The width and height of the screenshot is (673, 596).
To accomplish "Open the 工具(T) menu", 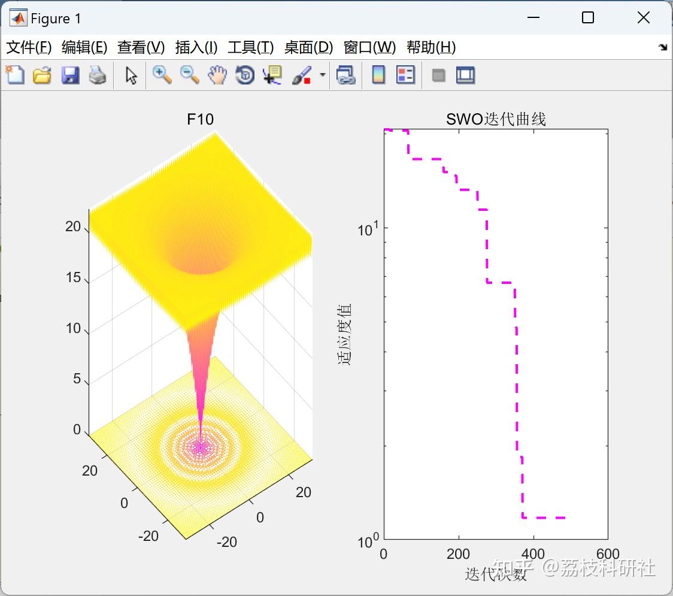I will pos(251,47).
